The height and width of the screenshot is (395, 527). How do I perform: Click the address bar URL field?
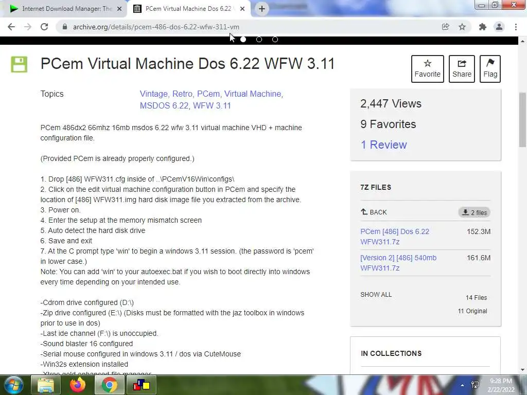point(249,27)
